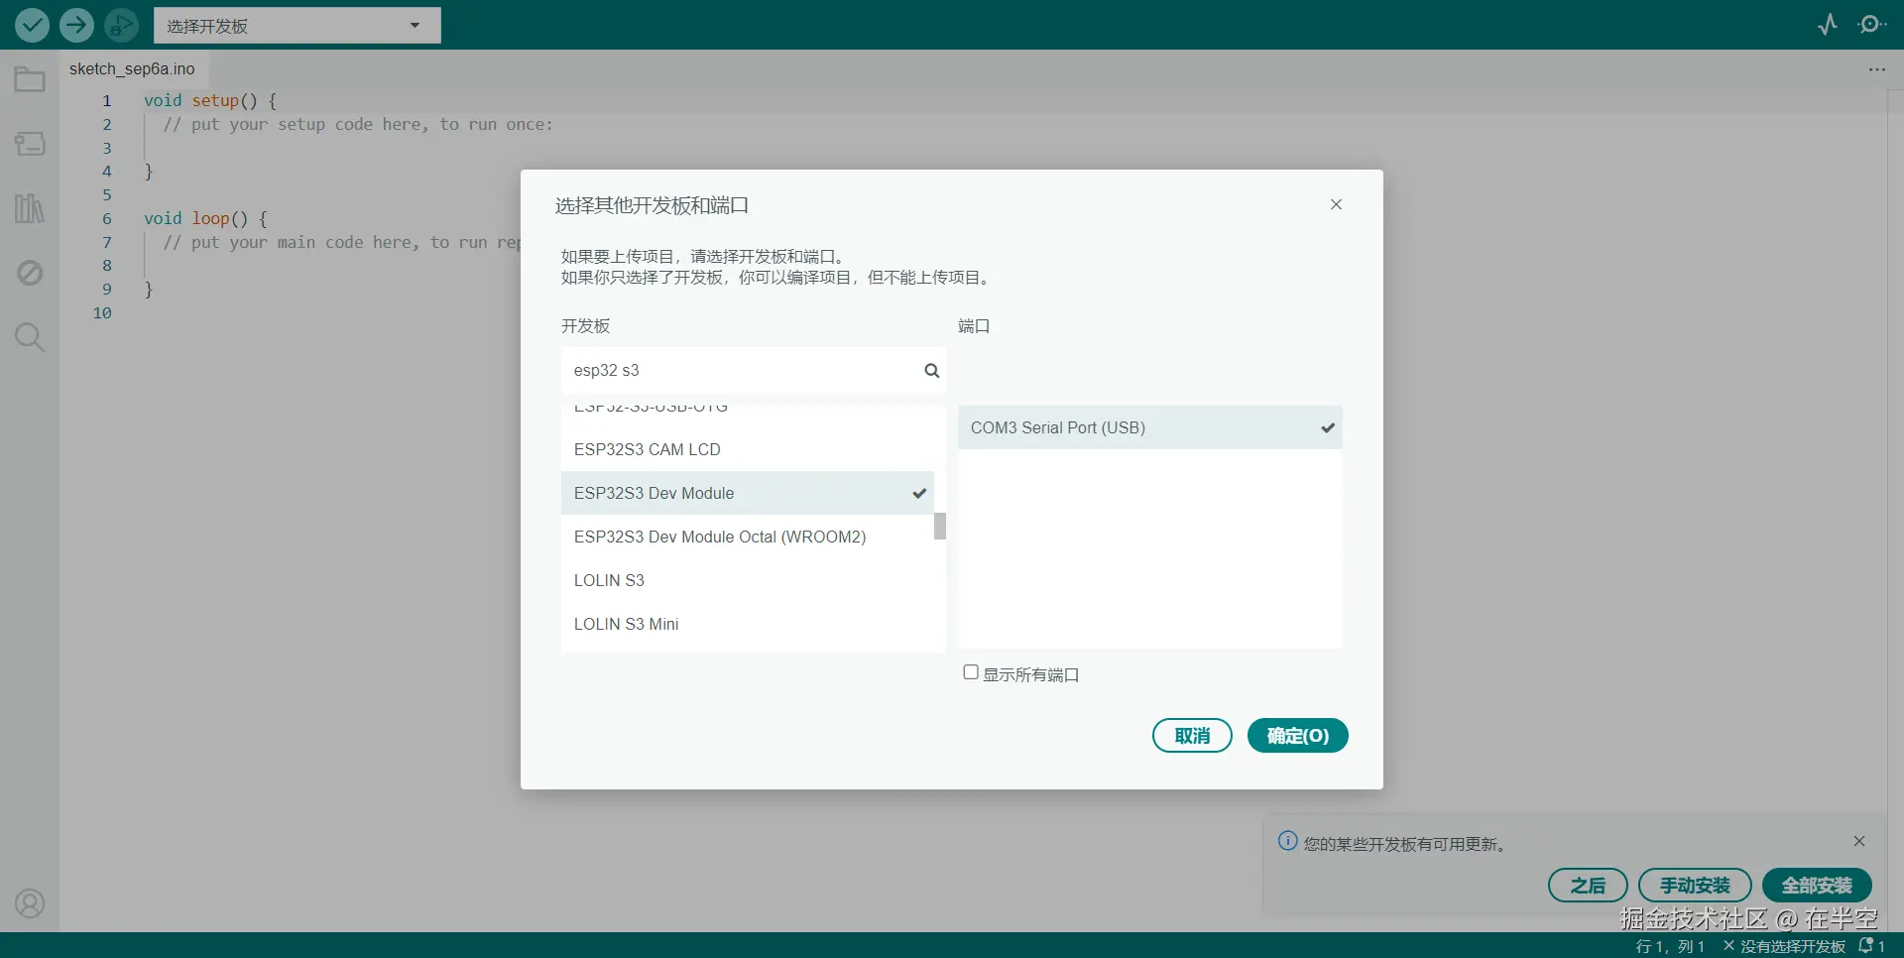1904x958 pixels.
Task: Click the account icon at bottom left
Action: (30, 903)
